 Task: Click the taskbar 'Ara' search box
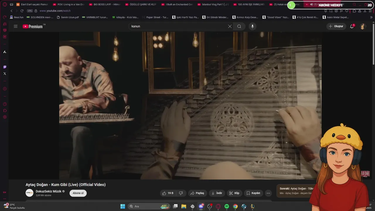point(149,206)
